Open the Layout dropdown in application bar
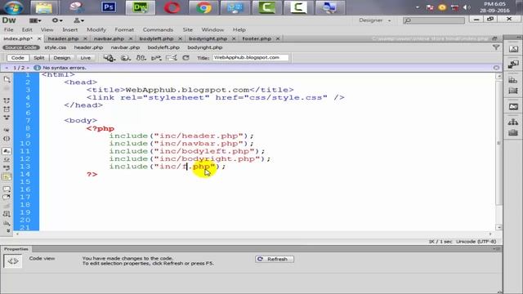 (35, 20)
